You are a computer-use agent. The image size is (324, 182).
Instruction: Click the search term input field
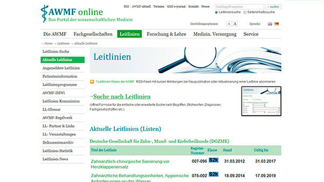239,6
